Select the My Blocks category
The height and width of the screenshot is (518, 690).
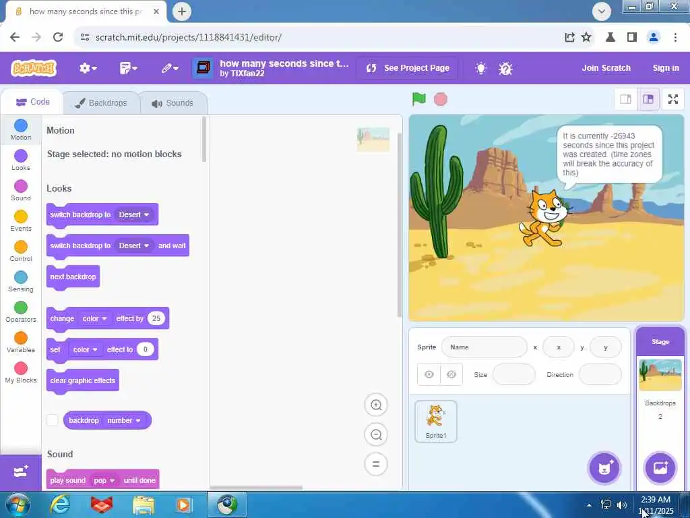(21, 373)
